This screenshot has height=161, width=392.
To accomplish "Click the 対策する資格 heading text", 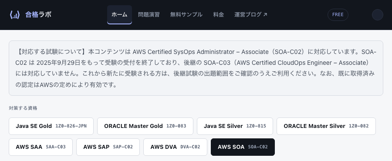I will pos(23,108).
